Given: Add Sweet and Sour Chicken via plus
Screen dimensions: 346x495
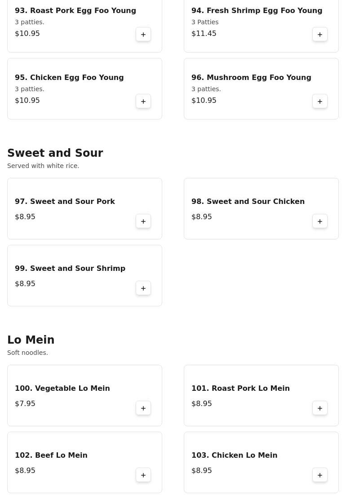Looking at the screenshot, I should tap(320, 221).
